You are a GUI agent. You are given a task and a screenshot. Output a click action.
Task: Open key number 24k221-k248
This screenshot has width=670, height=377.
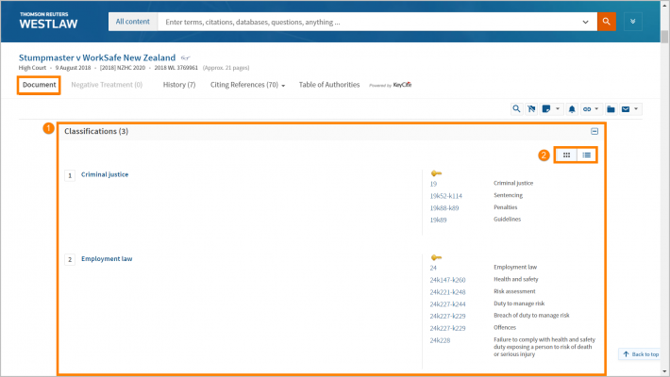pos(448,292)
